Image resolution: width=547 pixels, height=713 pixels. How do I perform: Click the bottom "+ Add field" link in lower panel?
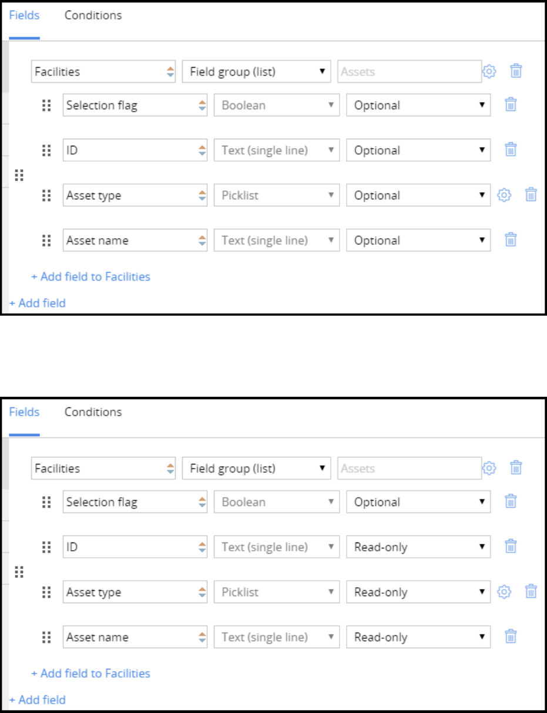pyautogui.click(x=37, y=700)
